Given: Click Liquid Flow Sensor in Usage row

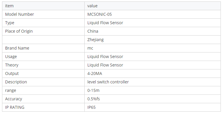Looking at the screenshot, I should (105, 57).
